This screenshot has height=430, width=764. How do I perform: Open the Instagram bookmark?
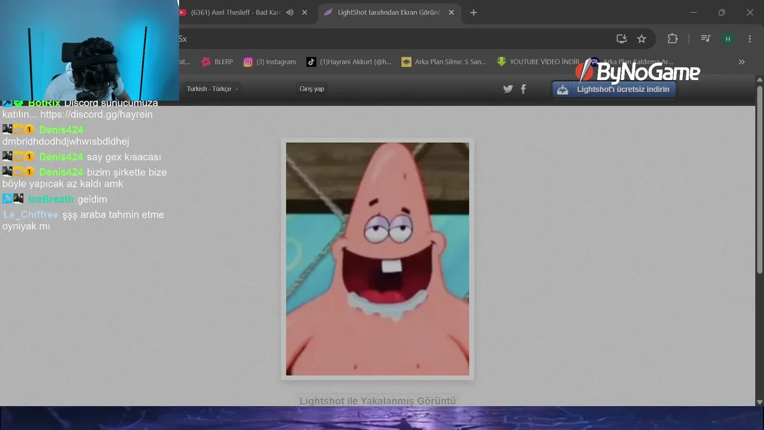(270, 62)
